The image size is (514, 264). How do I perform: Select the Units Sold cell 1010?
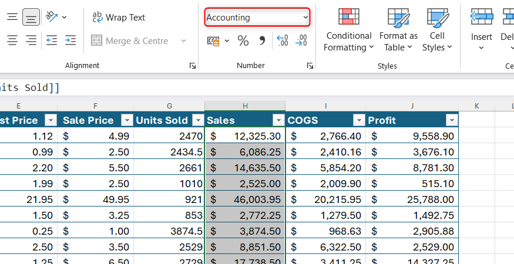[x=169, y=184]
